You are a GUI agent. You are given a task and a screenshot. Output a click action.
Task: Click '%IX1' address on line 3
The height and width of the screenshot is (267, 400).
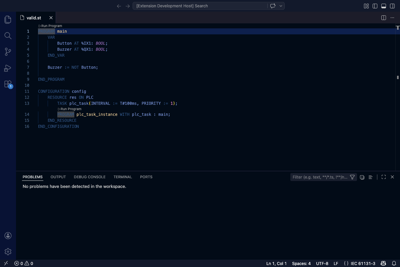[x=87, y=43]
